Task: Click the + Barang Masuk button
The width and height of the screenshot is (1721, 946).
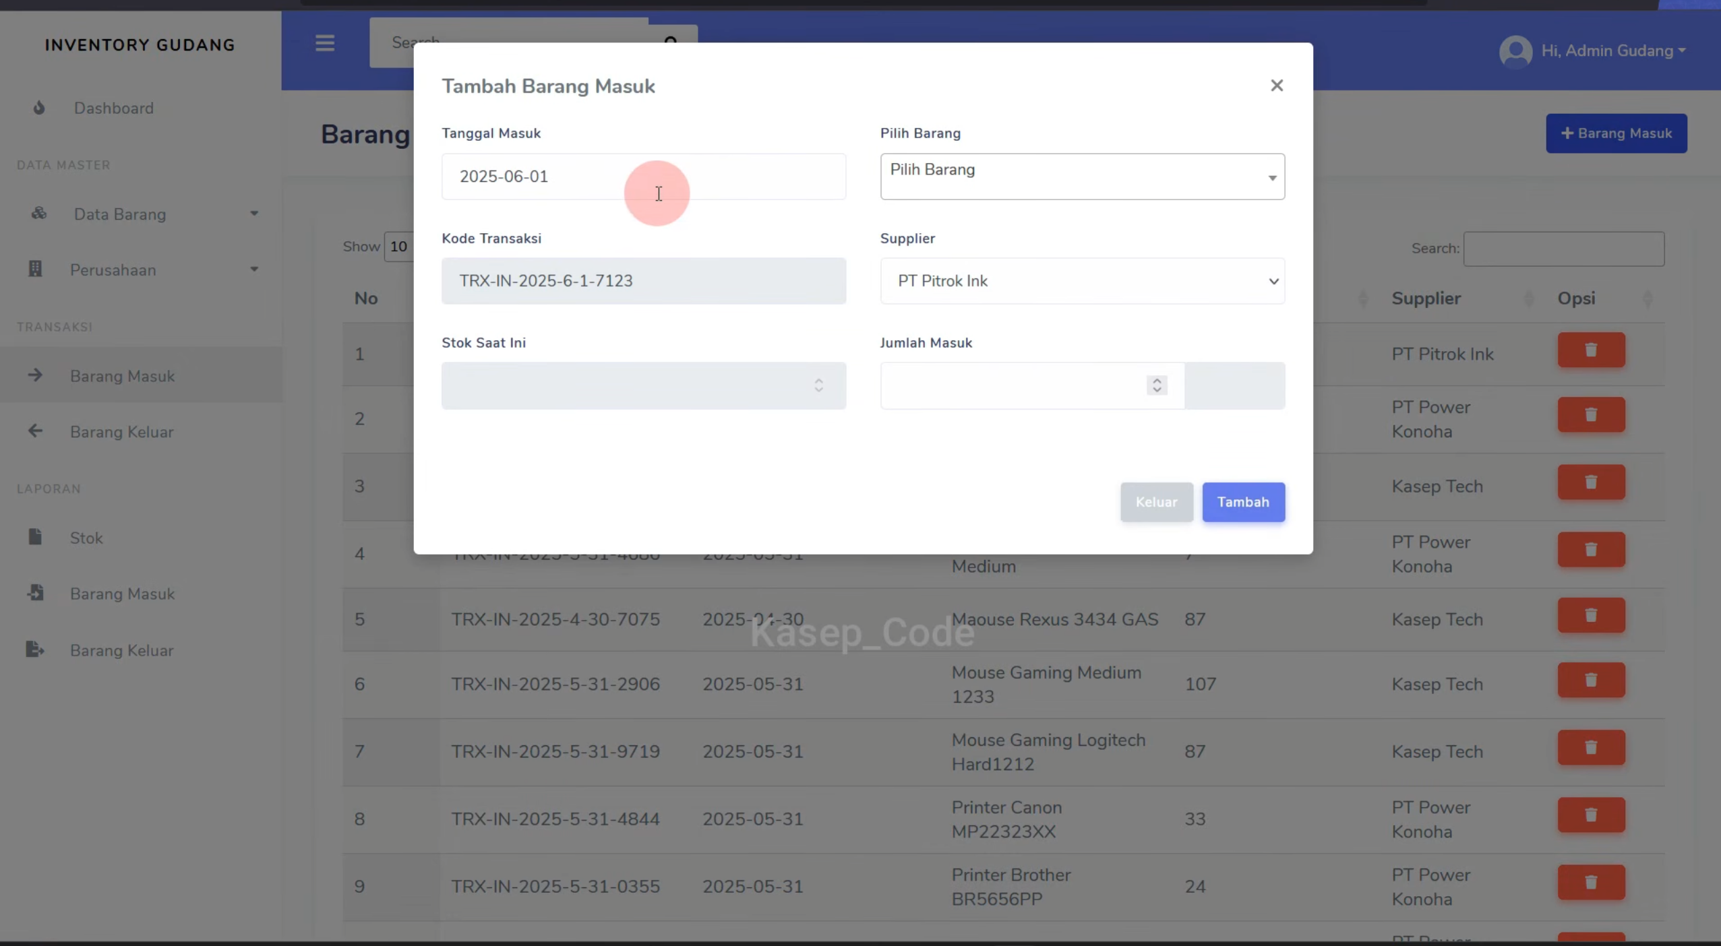Action: pos(1616,133)
